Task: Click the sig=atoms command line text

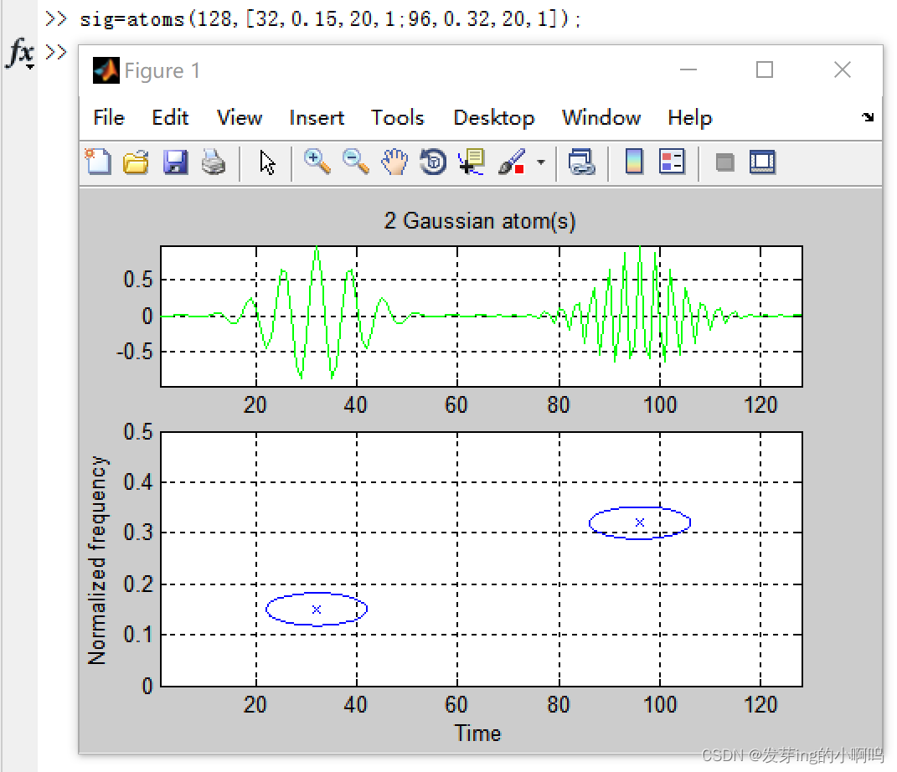Action: [329, 19]
